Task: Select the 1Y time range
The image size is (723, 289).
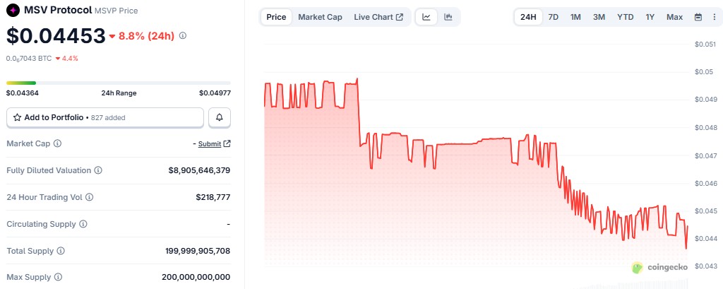Action: coord(650,17)
